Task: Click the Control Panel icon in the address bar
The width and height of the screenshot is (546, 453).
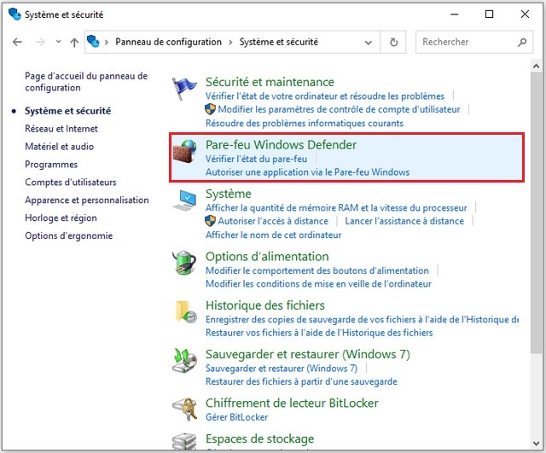Action: [x=93, y=42]
